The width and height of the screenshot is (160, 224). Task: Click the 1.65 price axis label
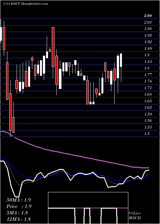click(148, 101)
